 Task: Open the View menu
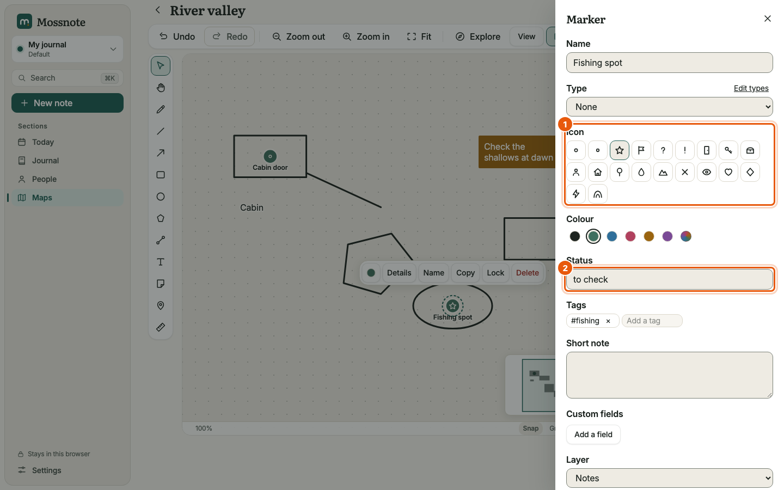[526, 36]
